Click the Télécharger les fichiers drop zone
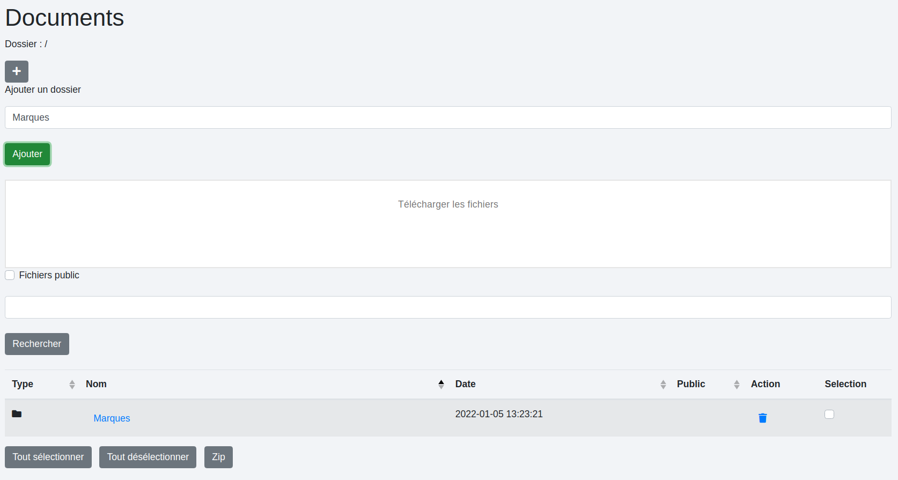 448,224
